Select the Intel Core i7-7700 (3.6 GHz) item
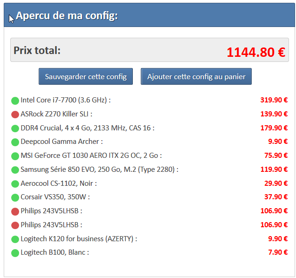This screenshot has height=278, width=296. pos(66,100)
